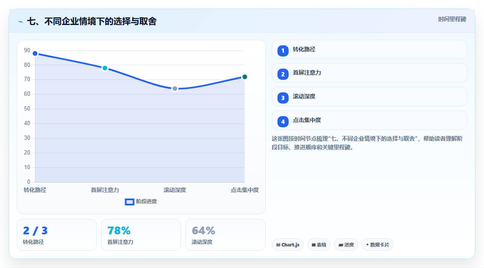This screenshot has width=484, height=268.
Task: Click the square icon in the 表格 tag
Action: (x=314, y=245)
